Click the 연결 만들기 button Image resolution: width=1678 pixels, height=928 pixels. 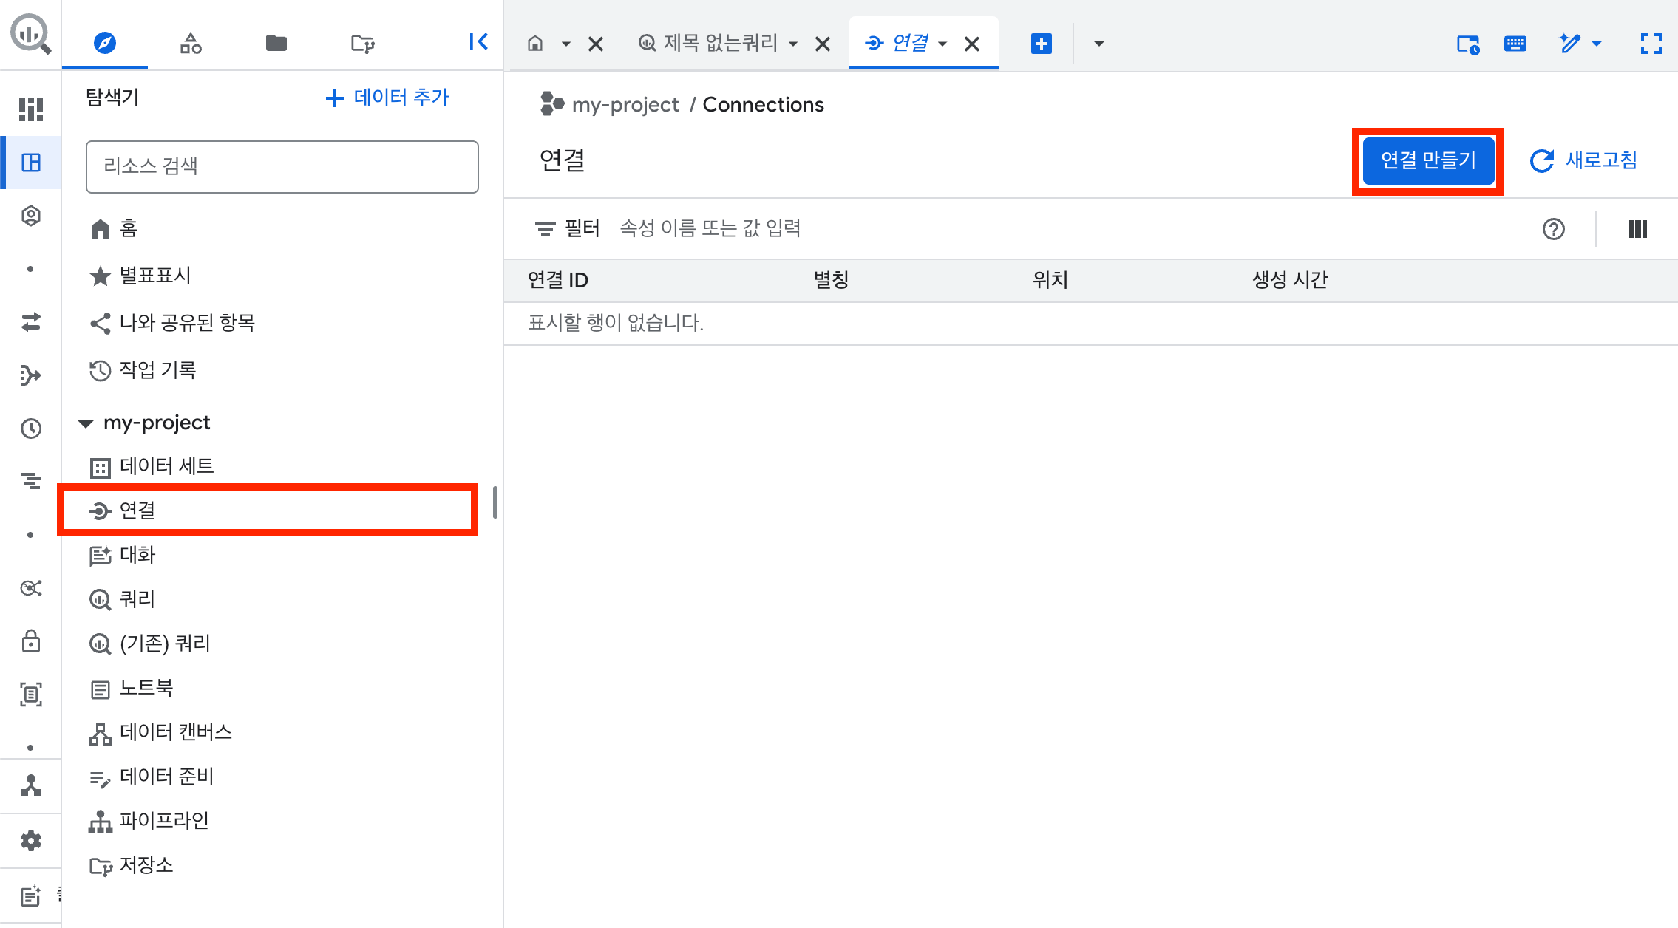1427,160
